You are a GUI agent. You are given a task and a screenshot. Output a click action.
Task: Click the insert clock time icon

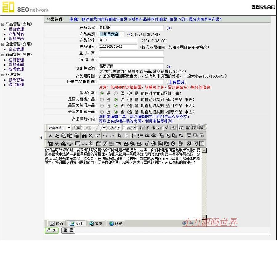tap(173, 143)
